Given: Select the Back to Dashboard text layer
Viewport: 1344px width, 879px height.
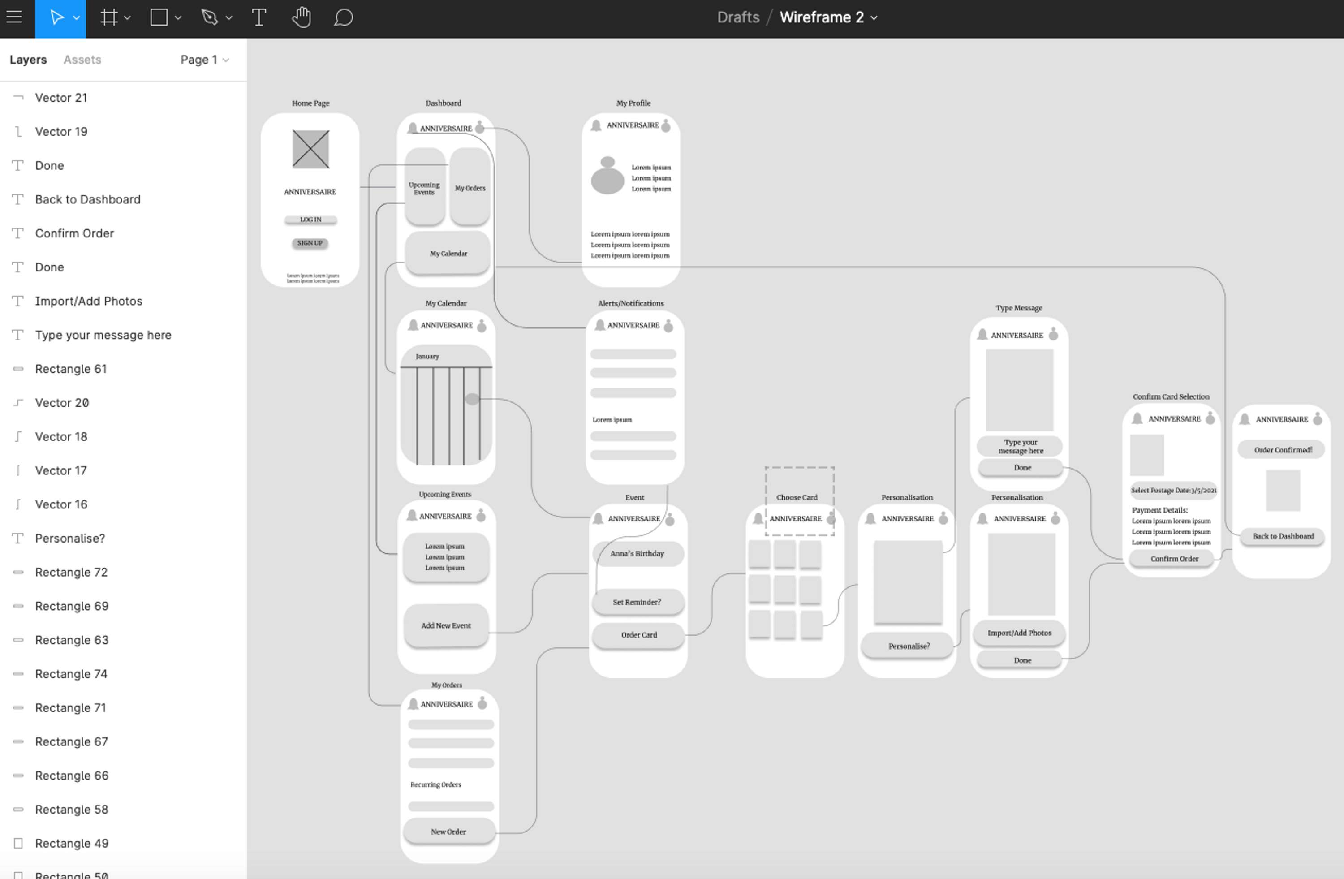Looking at the screenshot, I should pos(123,199).
